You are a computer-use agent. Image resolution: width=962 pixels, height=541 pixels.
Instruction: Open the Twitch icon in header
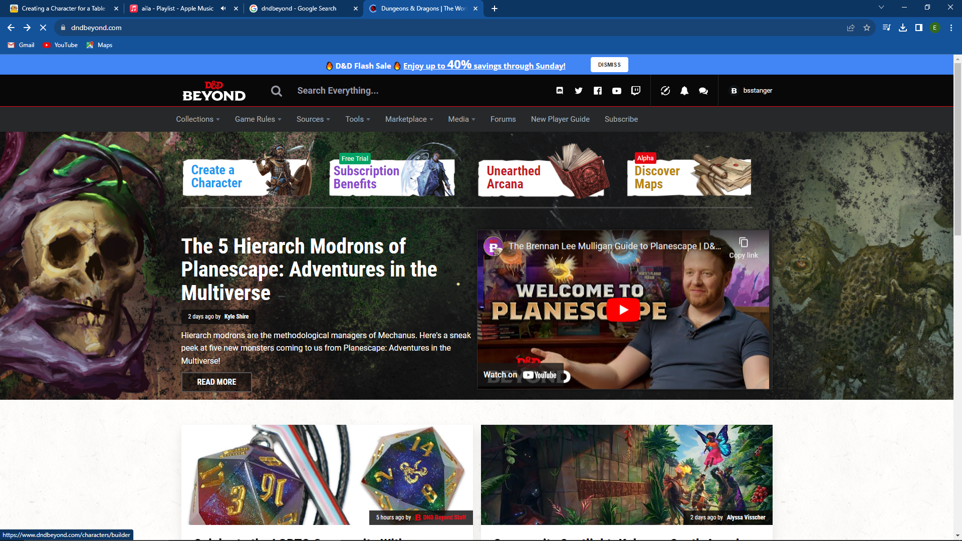tap(636, 91)
